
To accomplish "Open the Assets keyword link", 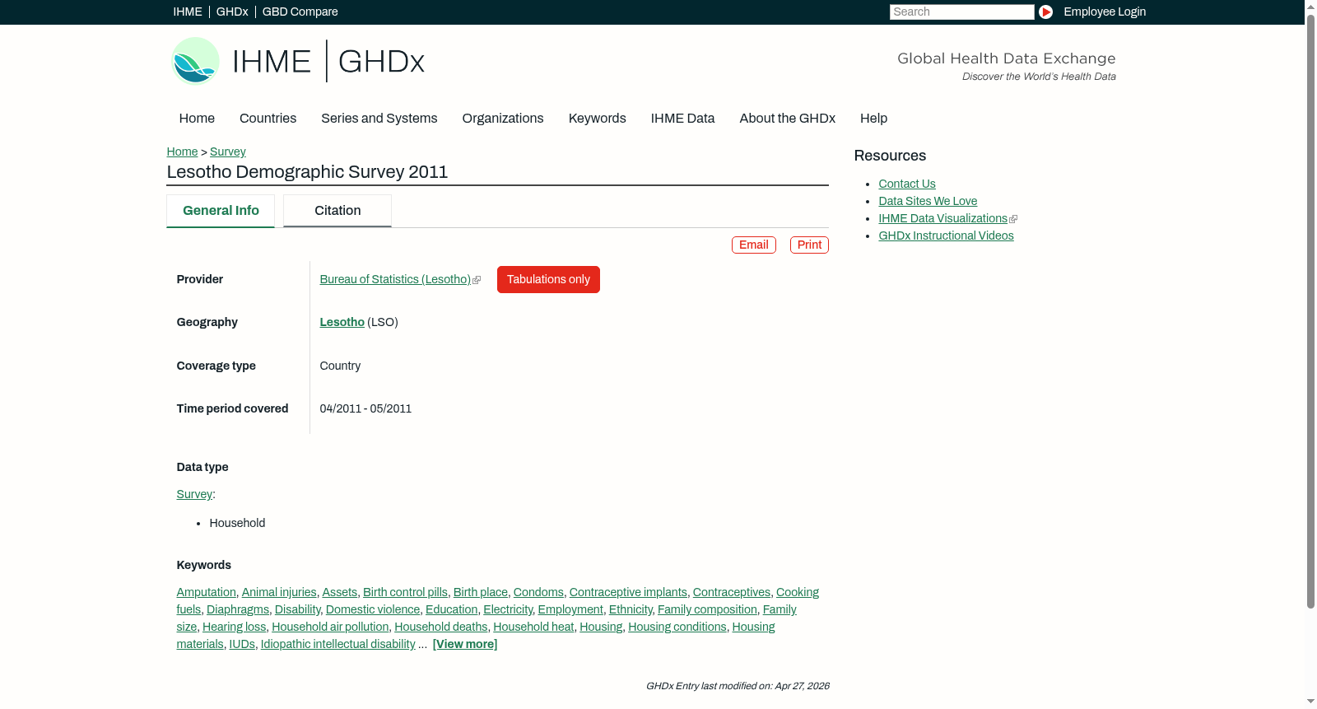I will [339, 592].
